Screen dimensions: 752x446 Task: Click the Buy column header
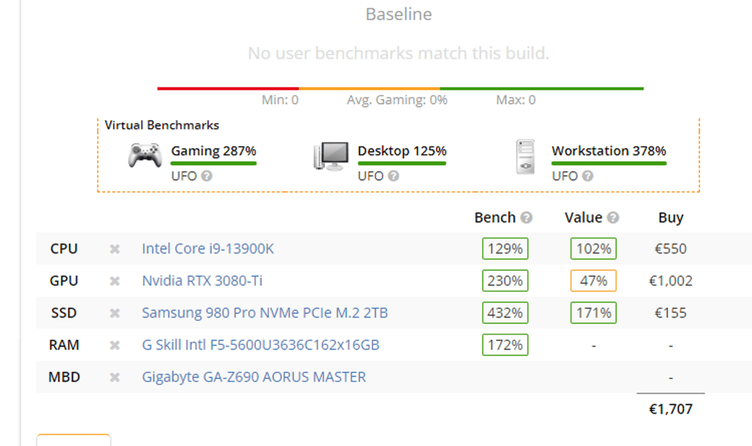click(670, 218)
